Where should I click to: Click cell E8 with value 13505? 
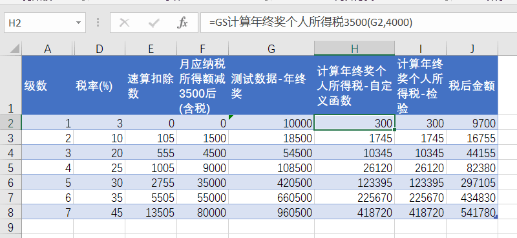[151, 212]
